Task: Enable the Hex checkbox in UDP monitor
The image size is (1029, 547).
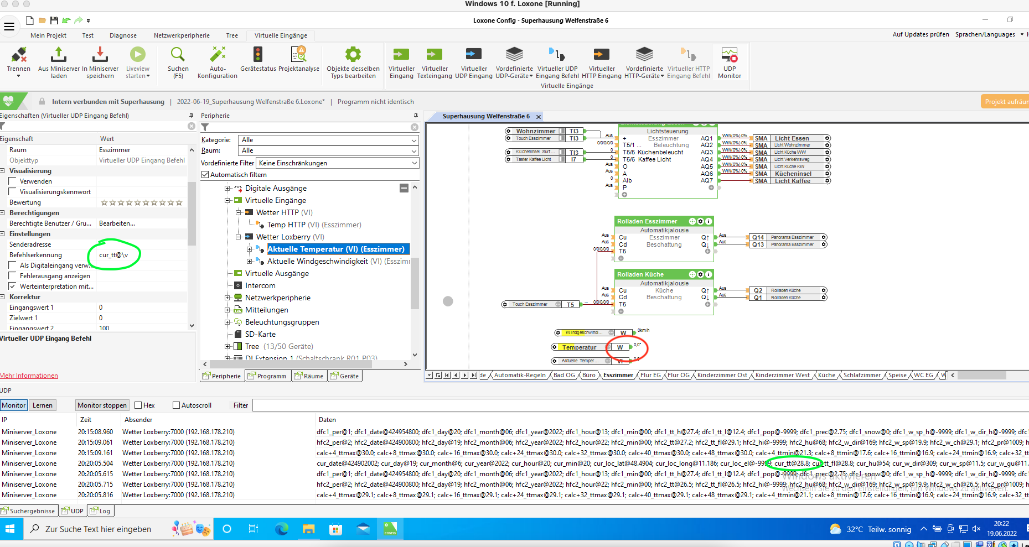Action: click(x=138, y=405)
